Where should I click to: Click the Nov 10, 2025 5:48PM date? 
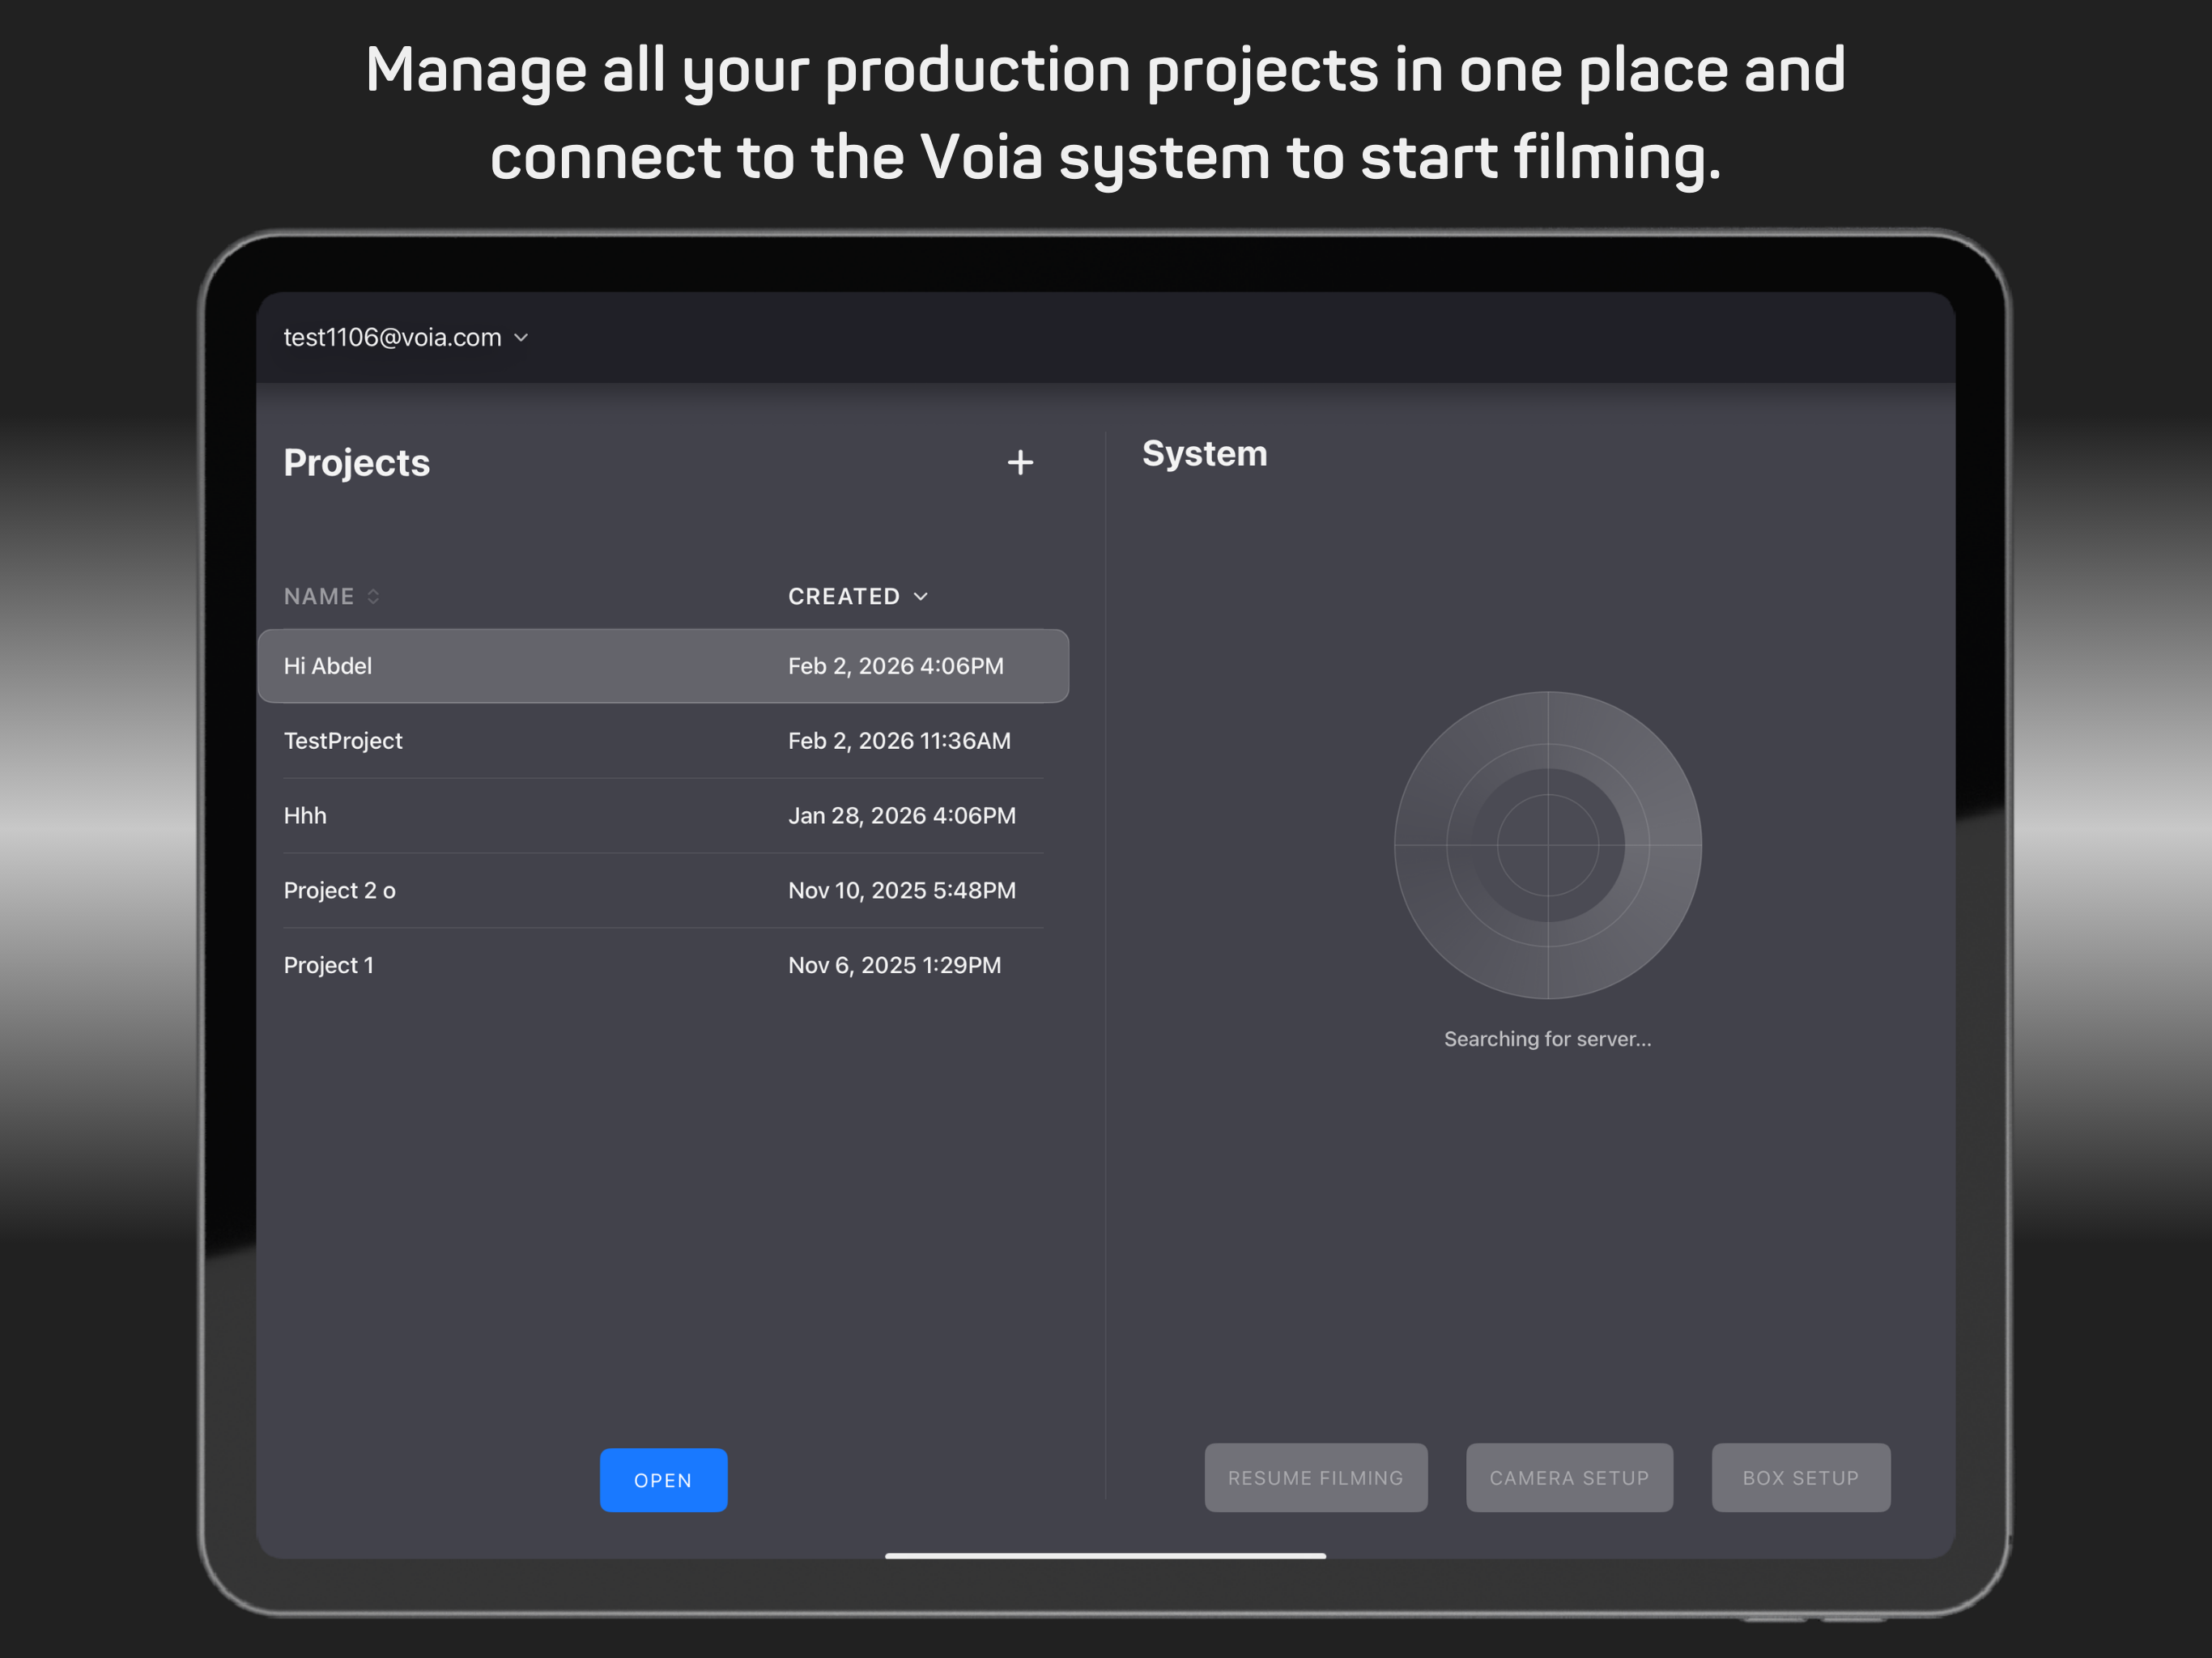901,890
